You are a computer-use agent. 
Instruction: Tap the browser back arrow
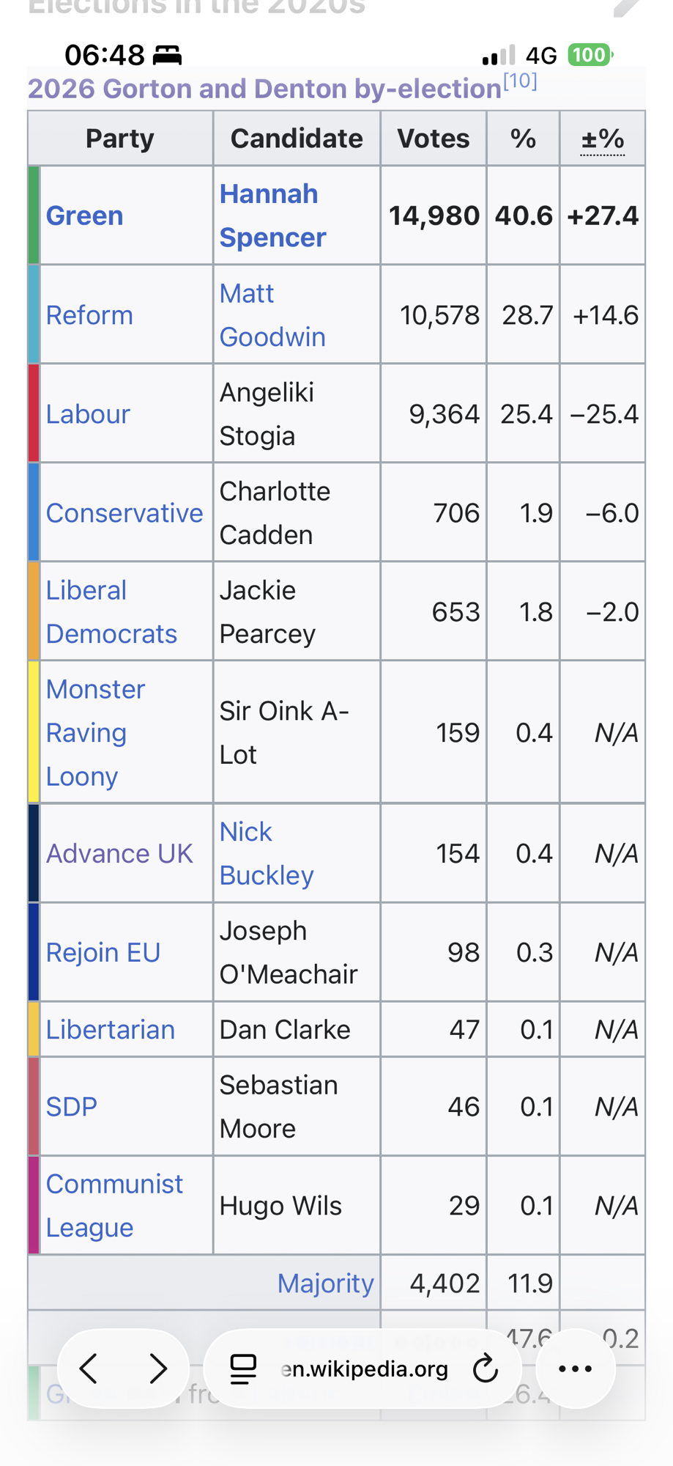(x=89, y=1369)
